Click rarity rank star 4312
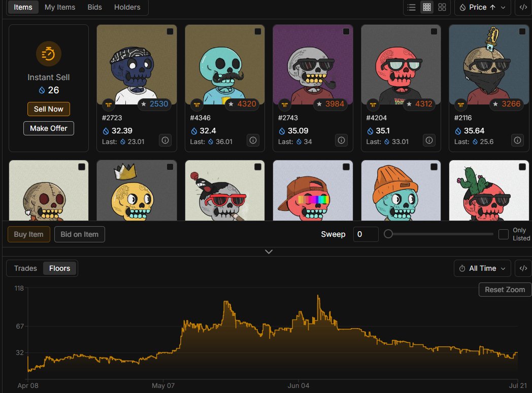The width and height of the screenshot is (532, 393). pyautogui.click(x=419, y=104)
